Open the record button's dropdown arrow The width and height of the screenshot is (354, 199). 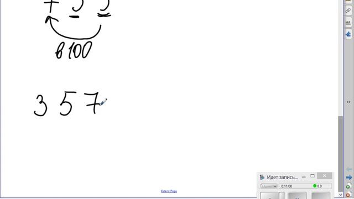[282, 196]
